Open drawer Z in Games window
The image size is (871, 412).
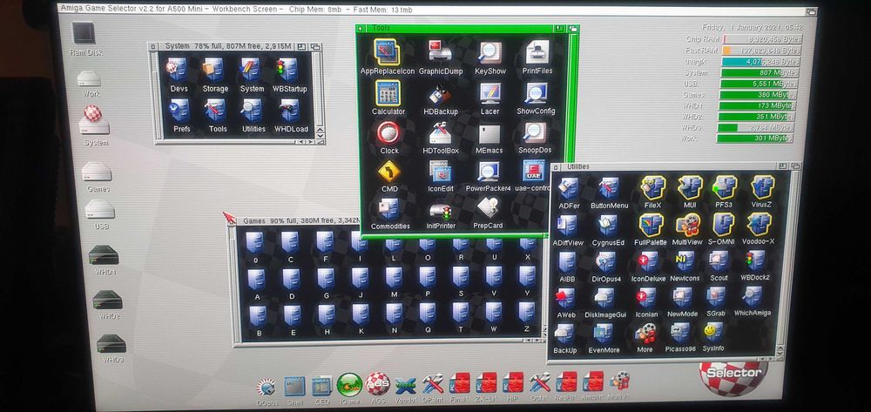click(x=526, y=313)
